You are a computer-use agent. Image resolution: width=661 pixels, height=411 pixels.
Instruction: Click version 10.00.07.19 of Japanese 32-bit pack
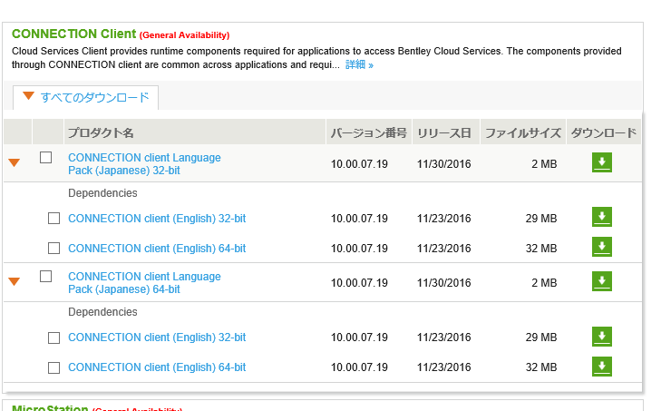tap(359, 164)
